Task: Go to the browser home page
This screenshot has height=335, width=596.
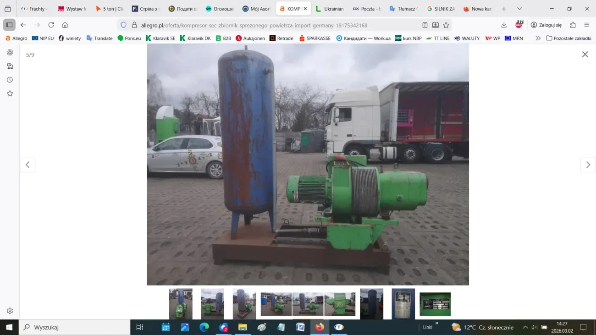Action: pos(65,25)
